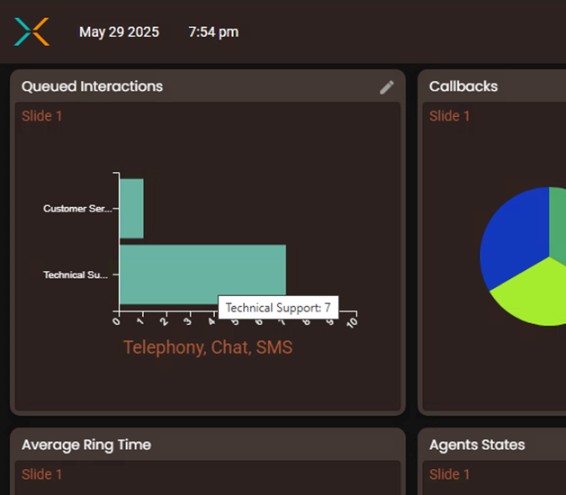Click the Customer Ser... axis label
566x495 pixels.
click(x=77, y=209)
